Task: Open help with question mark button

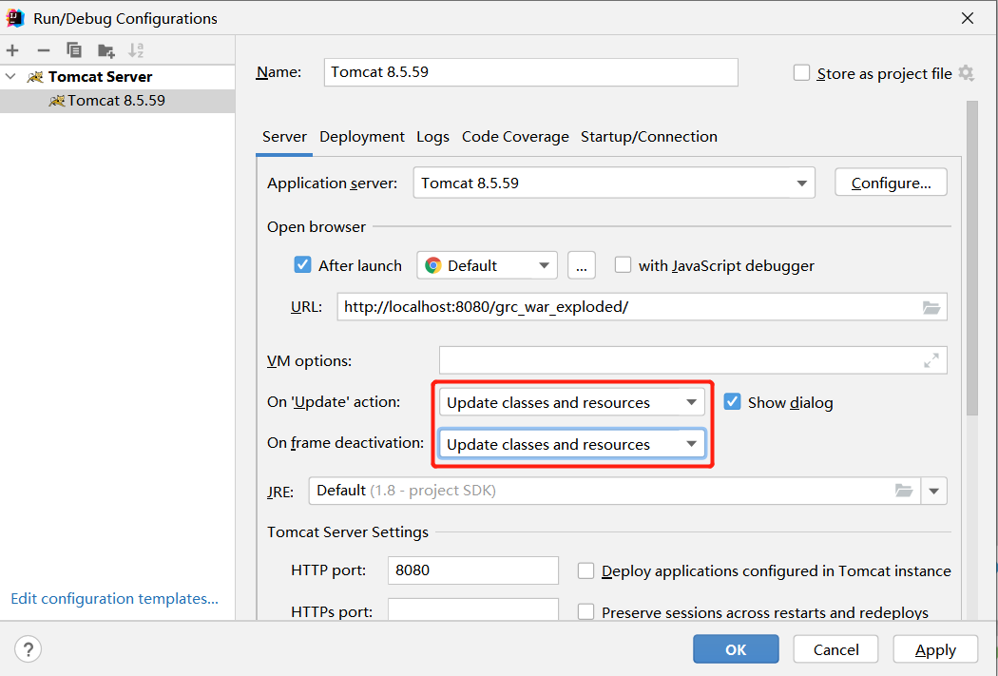Action: [x=28, y=649]
